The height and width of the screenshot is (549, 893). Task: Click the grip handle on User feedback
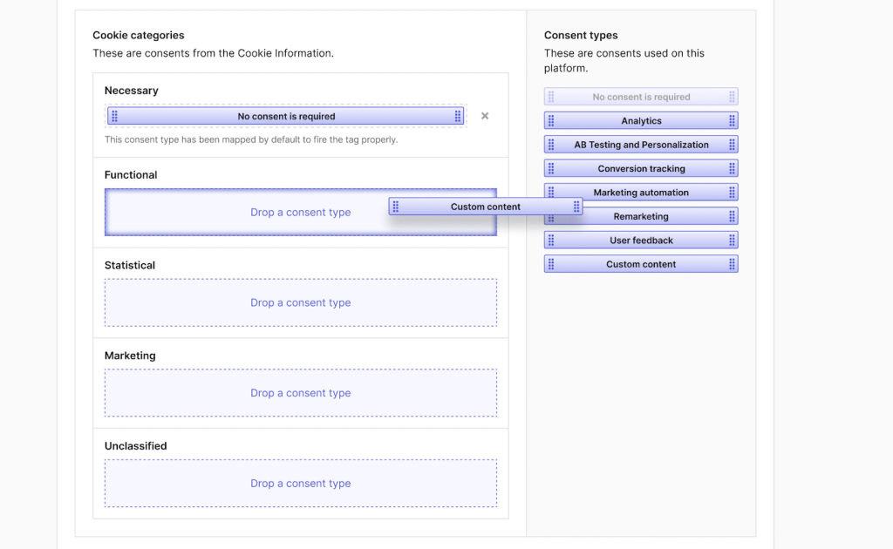click(550, 240)
